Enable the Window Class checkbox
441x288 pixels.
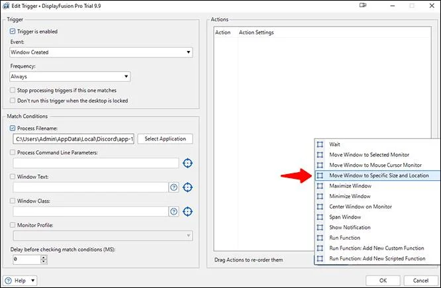(13, 201)
